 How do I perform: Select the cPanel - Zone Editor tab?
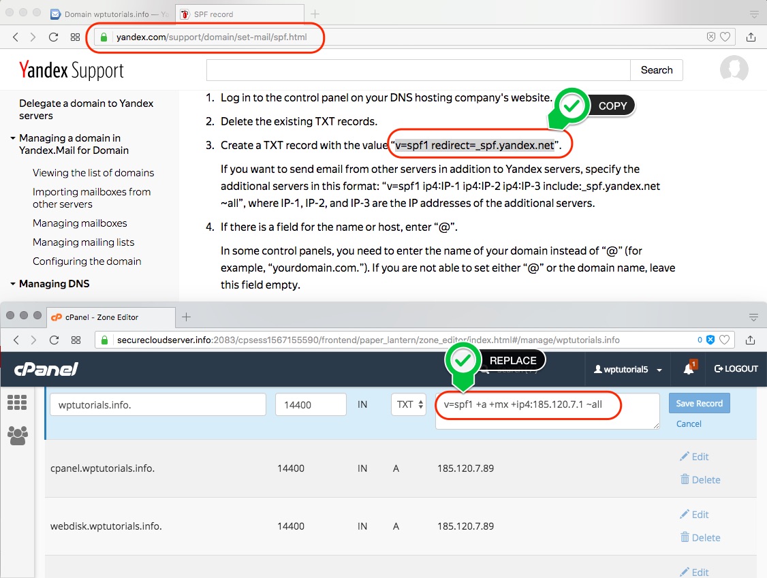(x=111, y=317)
